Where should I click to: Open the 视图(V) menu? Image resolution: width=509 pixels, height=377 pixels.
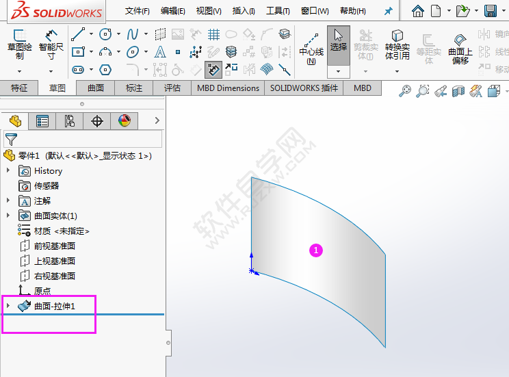[x=209, y=11]
